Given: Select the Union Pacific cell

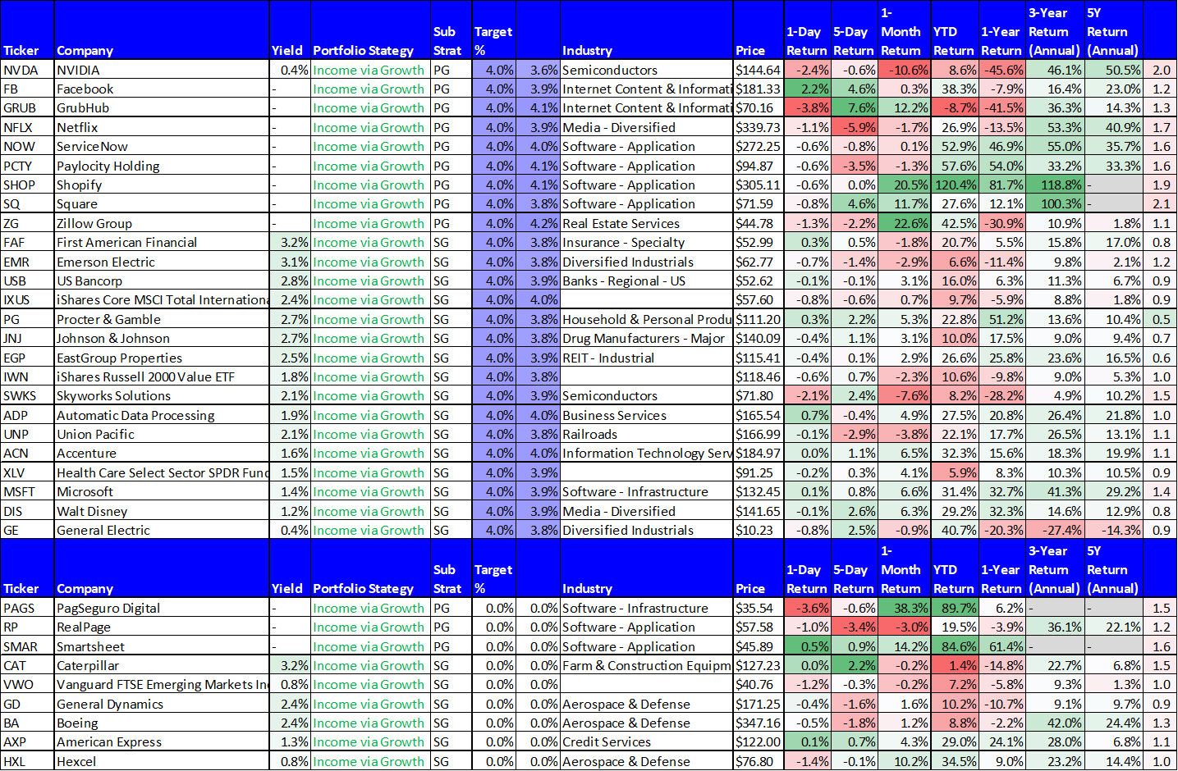Looking at the screenshot, I should pyautogui.click(x=162, y=434).
